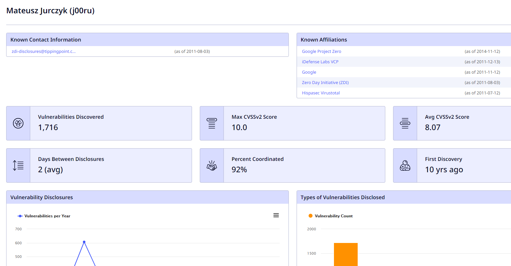The height and width of the screenshot is (266, 511).
Task: Visit the Zero Day Initiative (ZDI) link
Action: [x=325, y=83]
